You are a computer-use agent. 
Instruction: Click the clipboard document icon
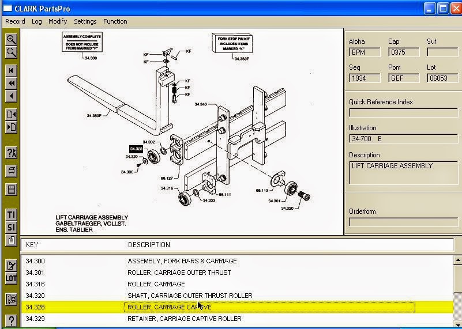pyautogui.click(x=11, y=240)
